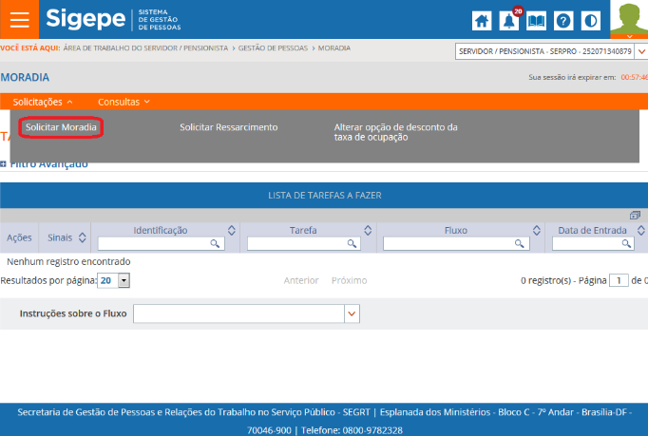648x436 pixels.
Task: Select Solicitar Moradia option
Action: tap(61, 127)
